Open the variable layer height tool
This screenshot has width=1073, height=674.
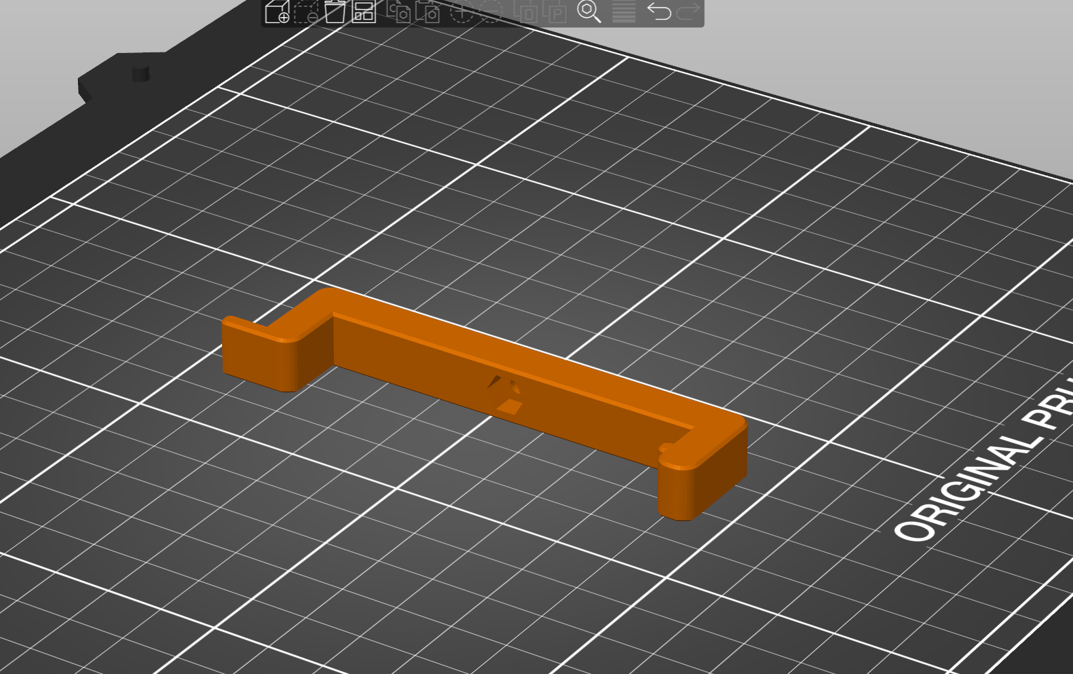(622, 11)
